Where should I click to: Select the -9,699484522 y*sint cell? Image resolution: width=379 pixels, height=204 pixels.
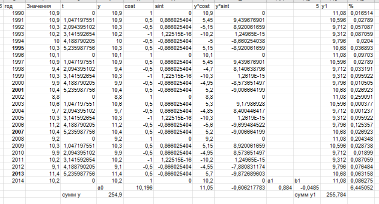click(240, 125)
